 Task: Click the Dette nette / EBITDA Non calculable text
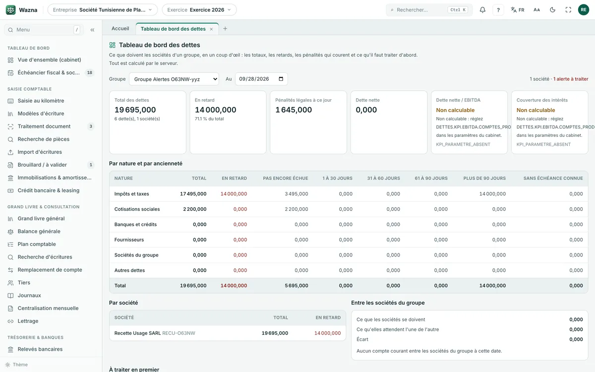point(455,110)
